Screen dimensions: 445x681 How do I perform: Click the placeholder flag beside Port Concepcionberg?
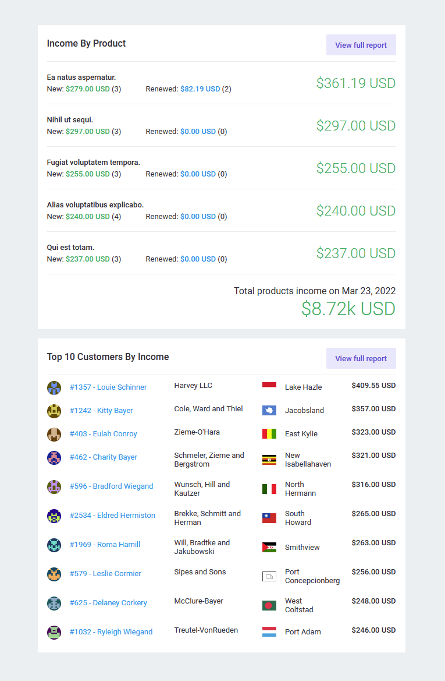pos(269,576)
